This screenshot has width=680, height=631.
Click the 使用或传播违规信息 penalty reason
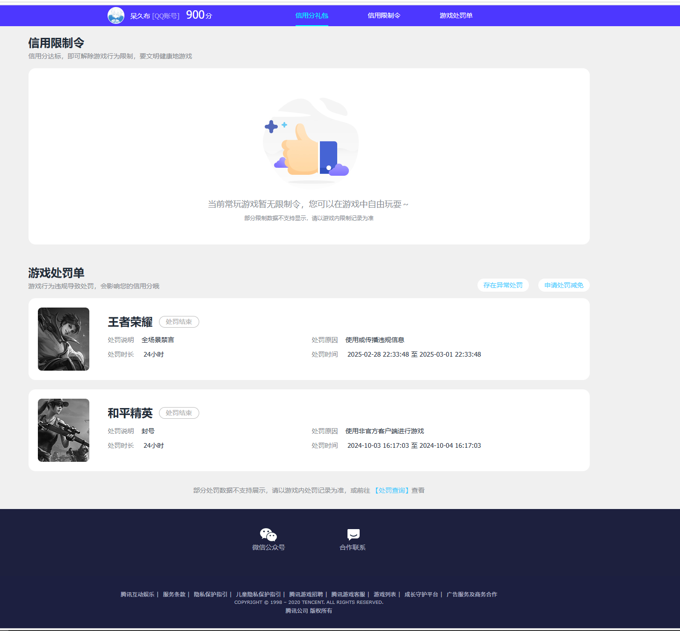coord(375,340)
